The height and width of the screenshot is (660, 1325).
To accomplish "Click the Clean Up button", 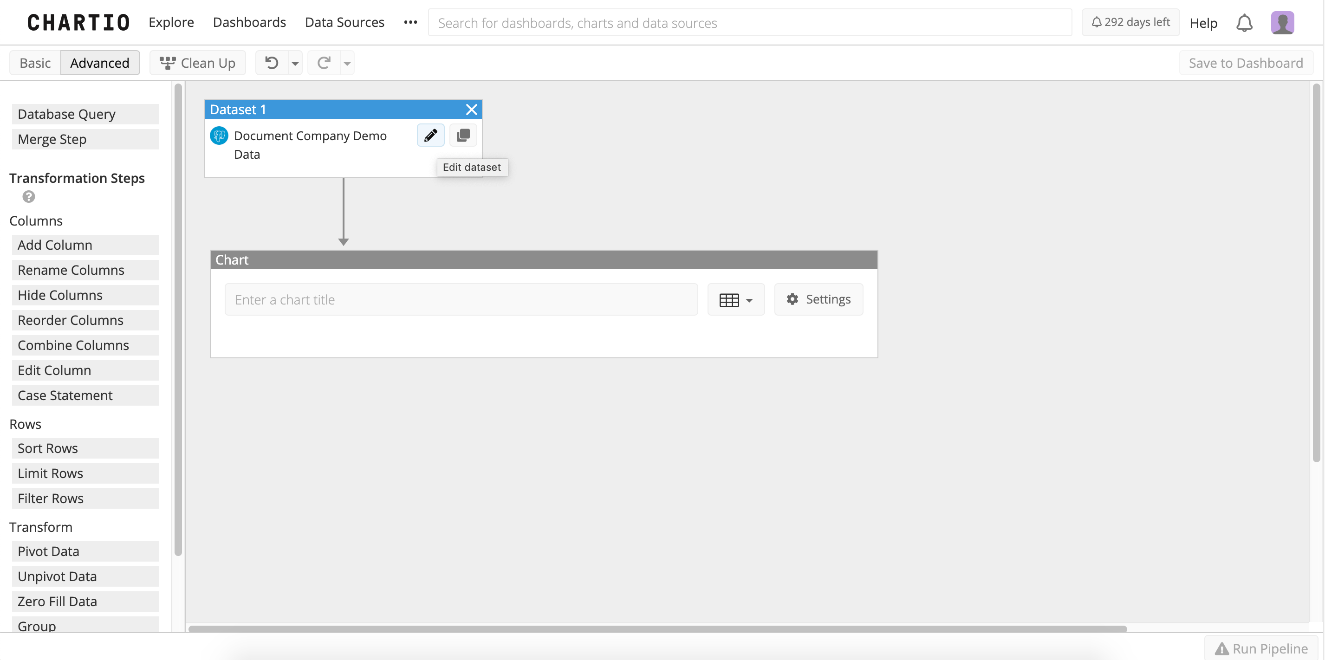I will (x=197, y=63).
